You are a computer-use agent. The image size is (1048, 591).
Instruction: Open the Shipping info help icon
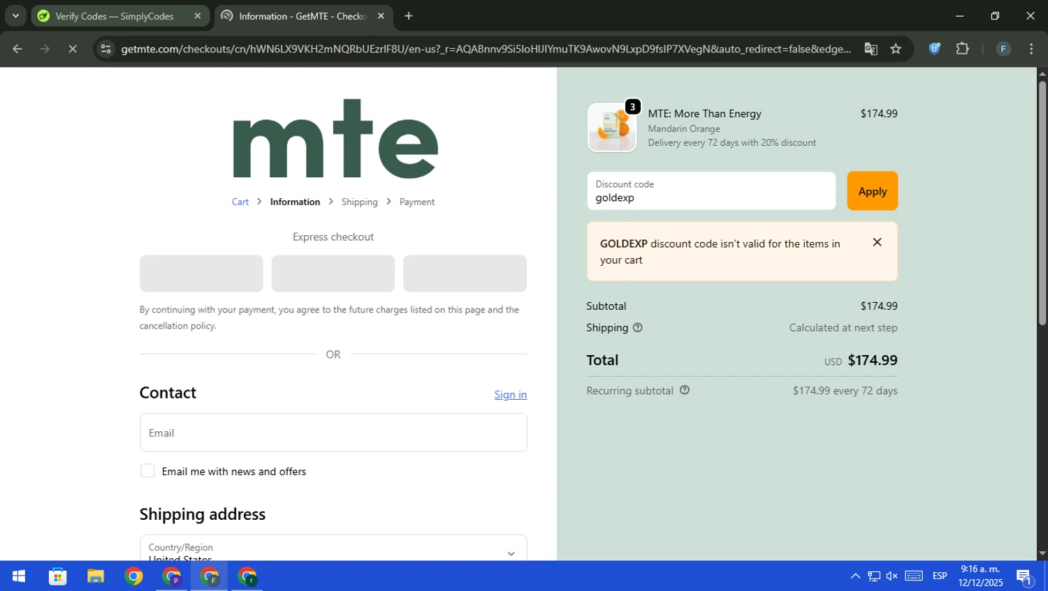[637, 327]
